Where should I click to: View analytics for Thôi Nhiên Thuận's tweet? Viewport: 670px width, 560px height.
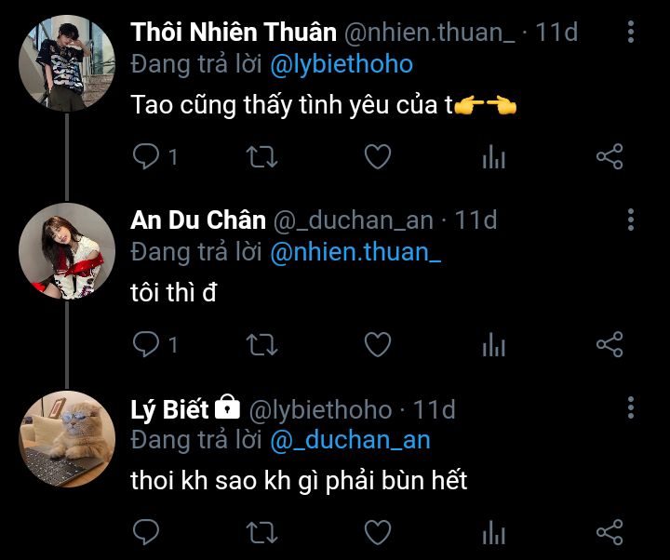(x=493, y=157)
